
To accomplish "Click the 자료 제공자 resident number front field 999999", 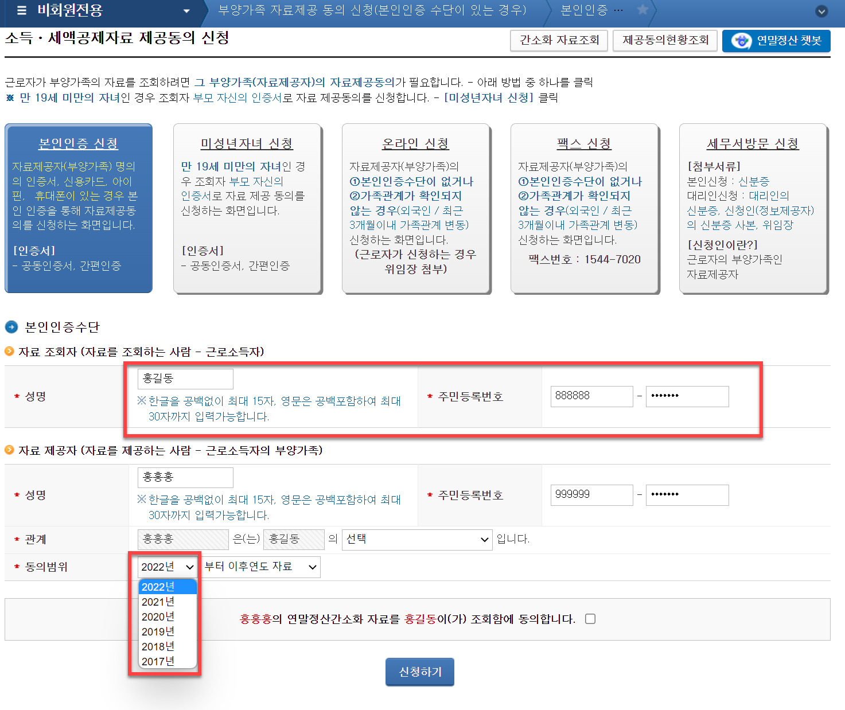I will (591, 495).
